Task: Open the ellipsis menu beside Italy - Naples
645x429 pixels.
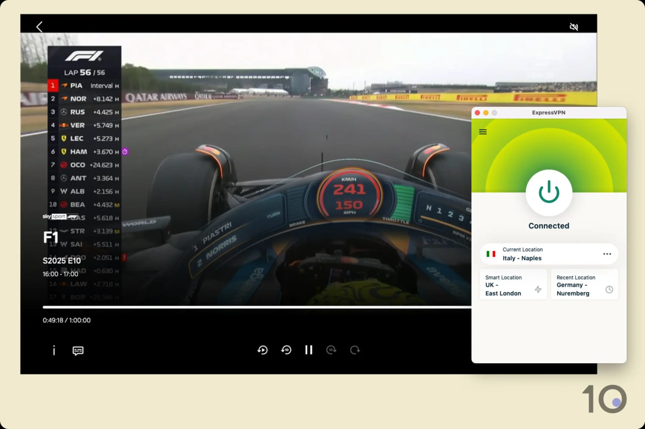Action: (607, 254)
